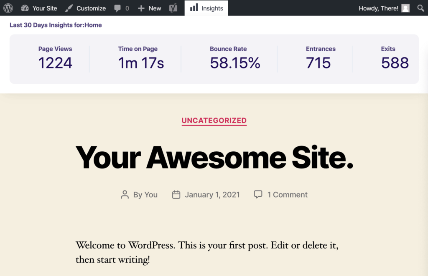Expand the Howdy, There! account menu

coord(378,8)
